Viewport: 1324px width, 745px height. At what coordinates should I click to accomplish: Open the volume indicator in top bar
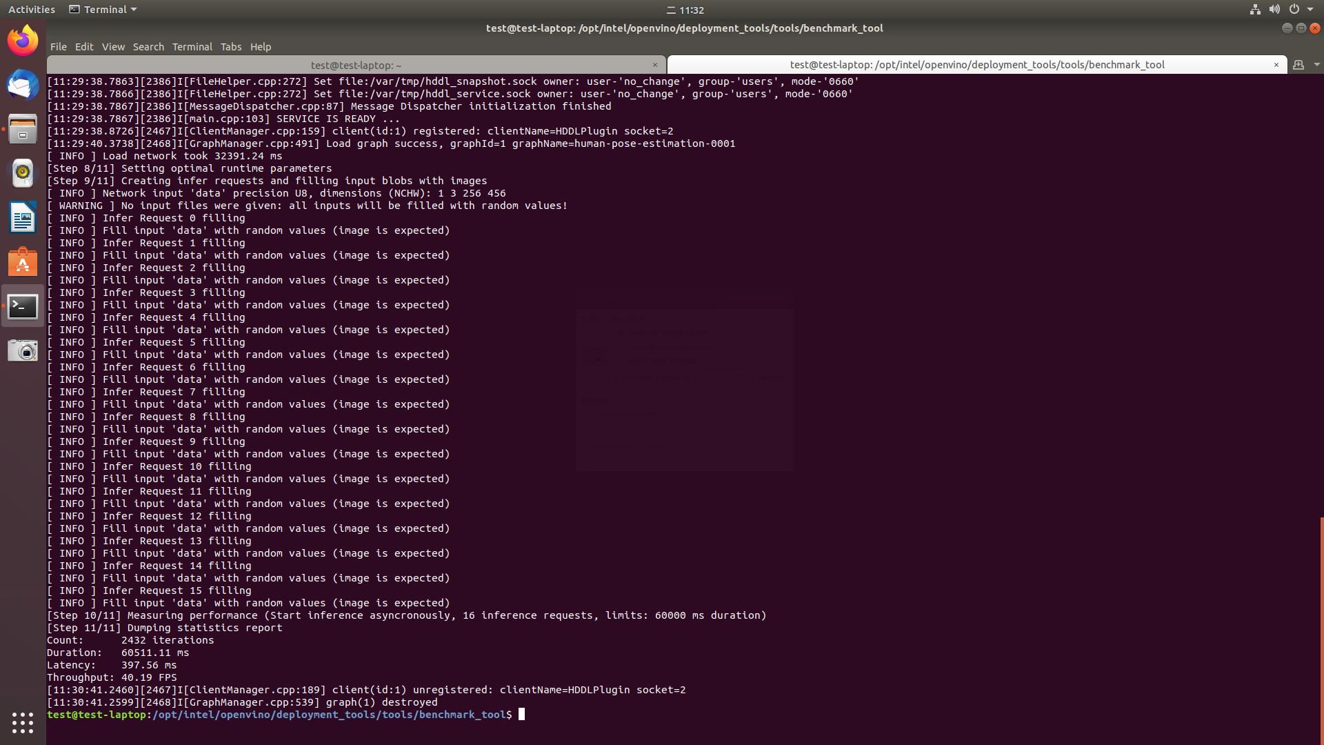tap(1274, 10)
